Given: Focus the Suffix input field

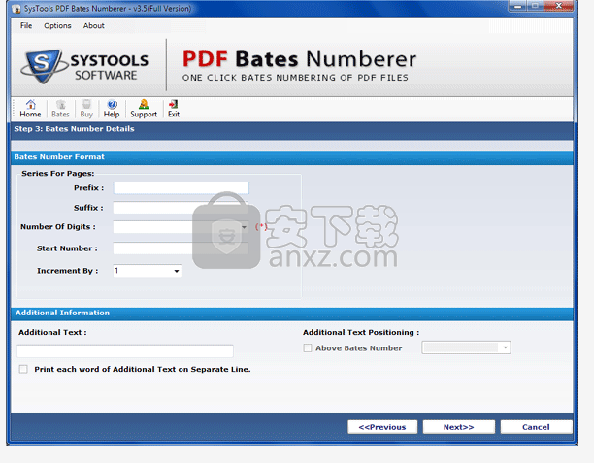Looking at the screenshot, I should point(181,208).
